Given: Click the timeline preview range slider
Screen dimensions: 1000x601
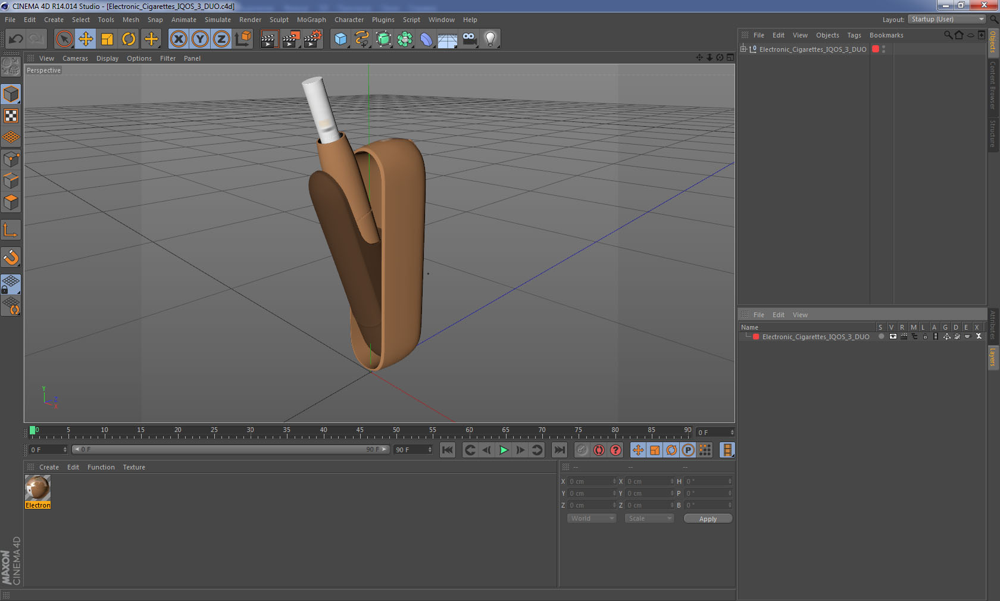Looking at the screenshot, I should point(231,449).
